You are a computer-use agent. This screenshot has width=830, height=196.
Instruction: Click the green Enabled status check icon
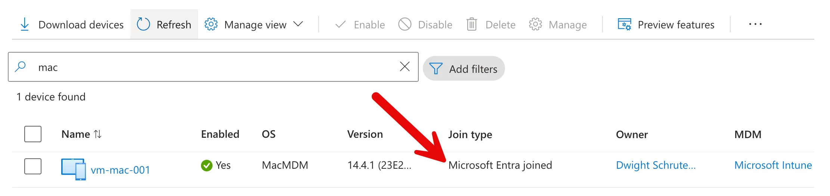[207, 165]
